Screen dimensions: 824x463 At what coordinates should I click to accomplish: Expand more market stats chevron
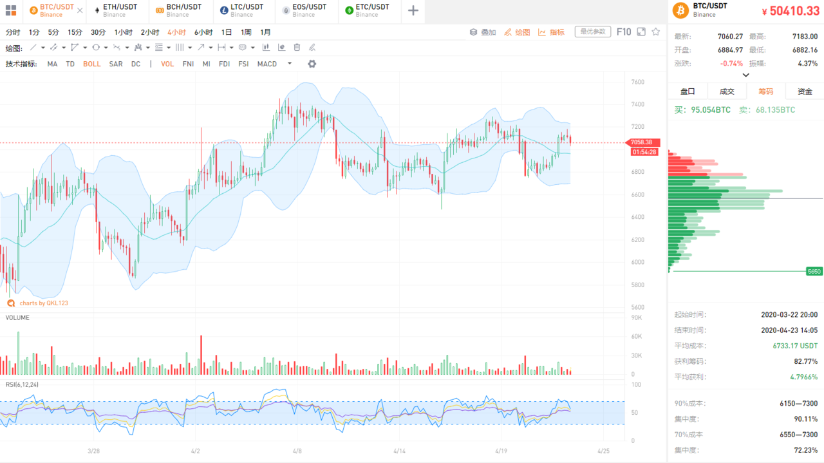746,75
